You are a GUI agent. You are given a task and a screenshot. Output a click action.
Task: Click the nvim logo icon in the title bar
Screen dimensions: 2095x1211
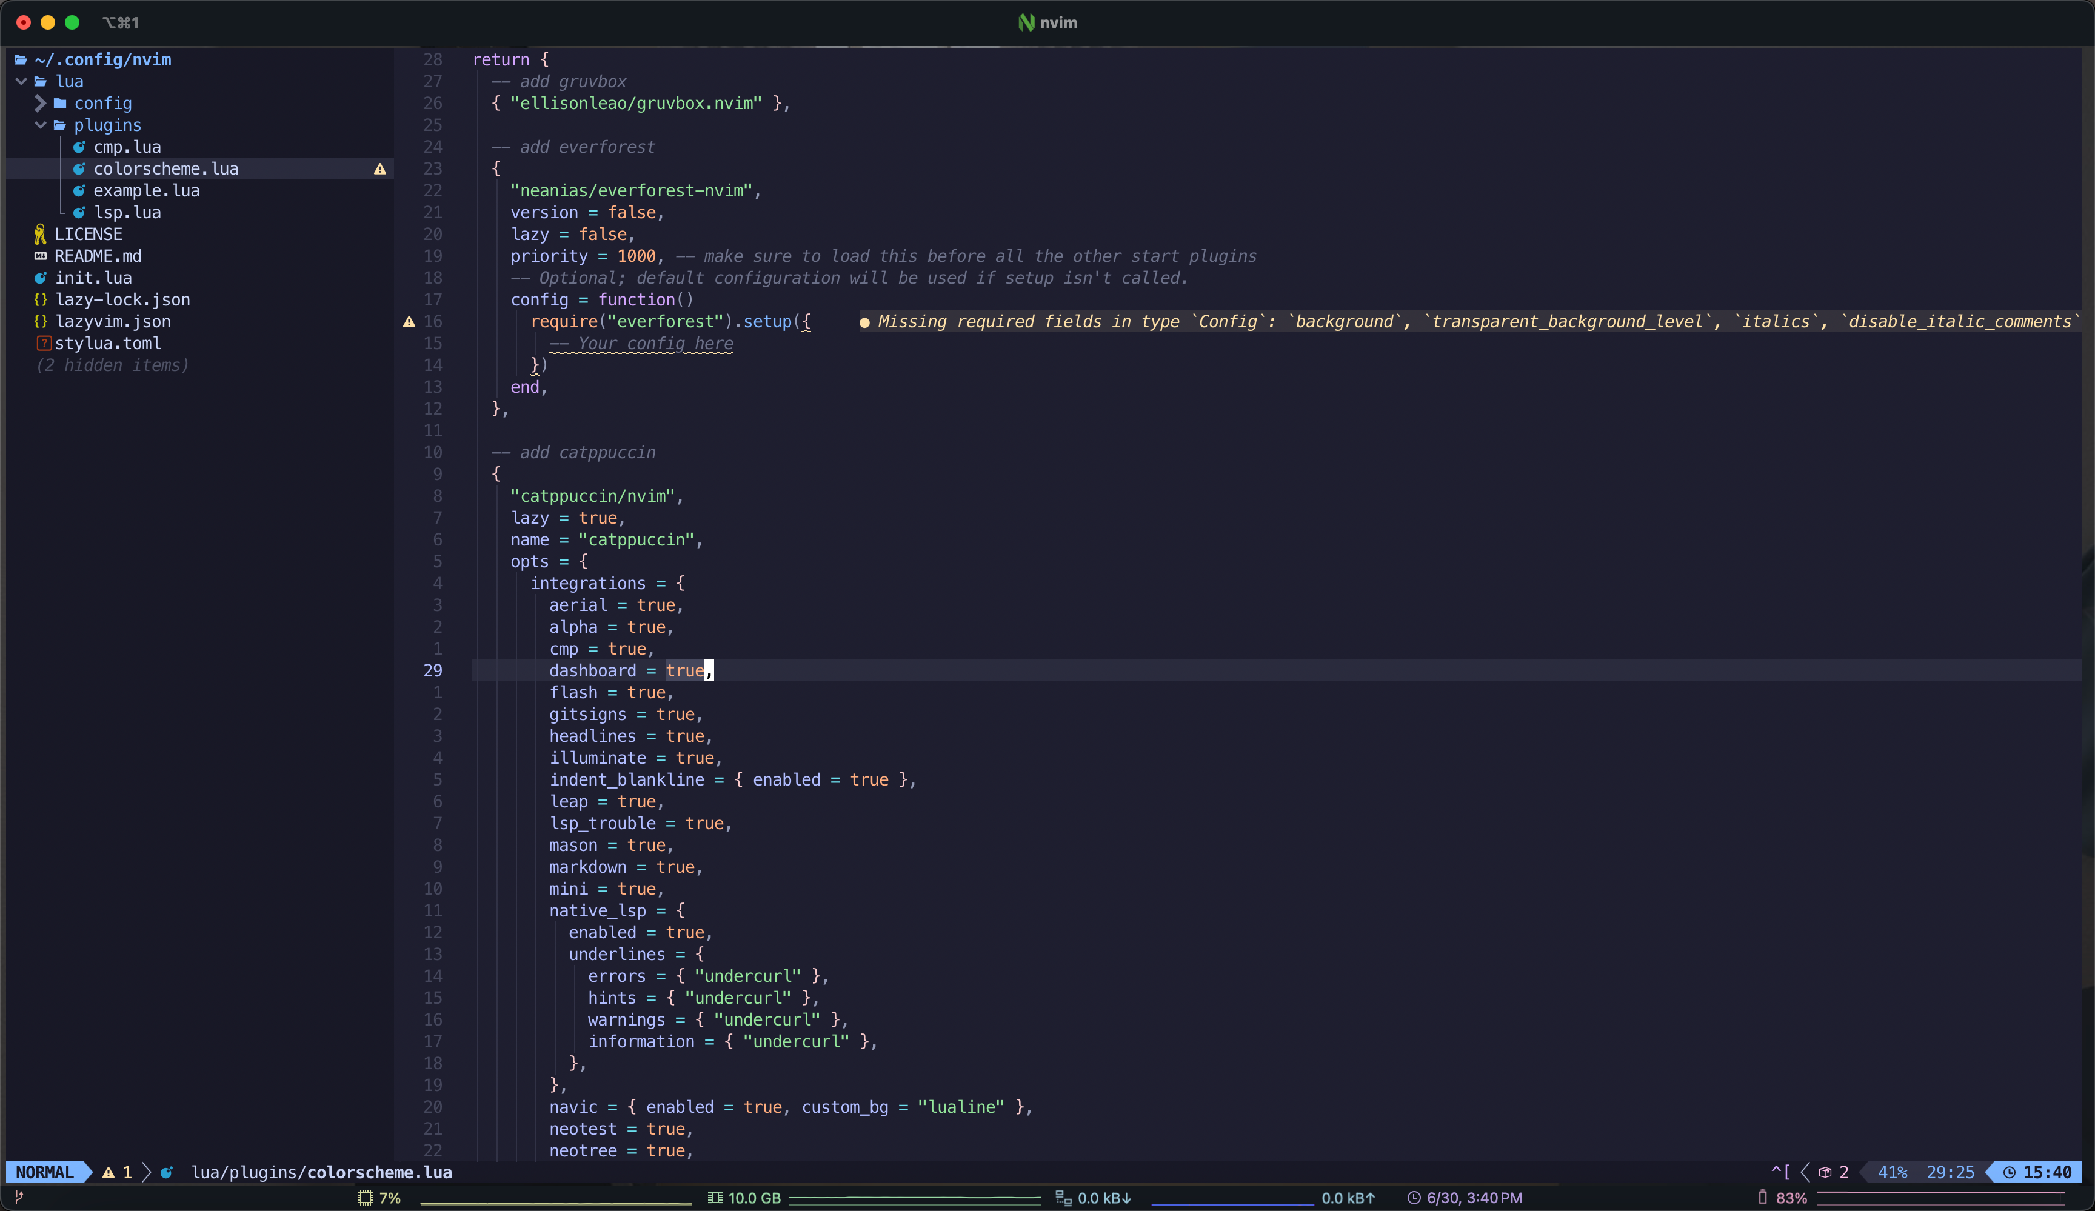(1027, 22)
